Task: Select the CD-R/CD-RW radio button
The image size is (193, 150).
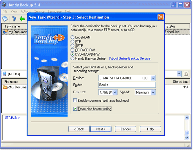Action: click(x=73, y=50)
